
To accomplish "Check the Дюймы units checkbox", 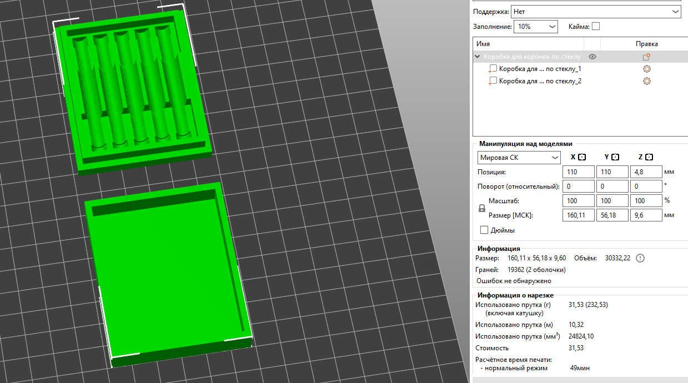I will 484,230.
